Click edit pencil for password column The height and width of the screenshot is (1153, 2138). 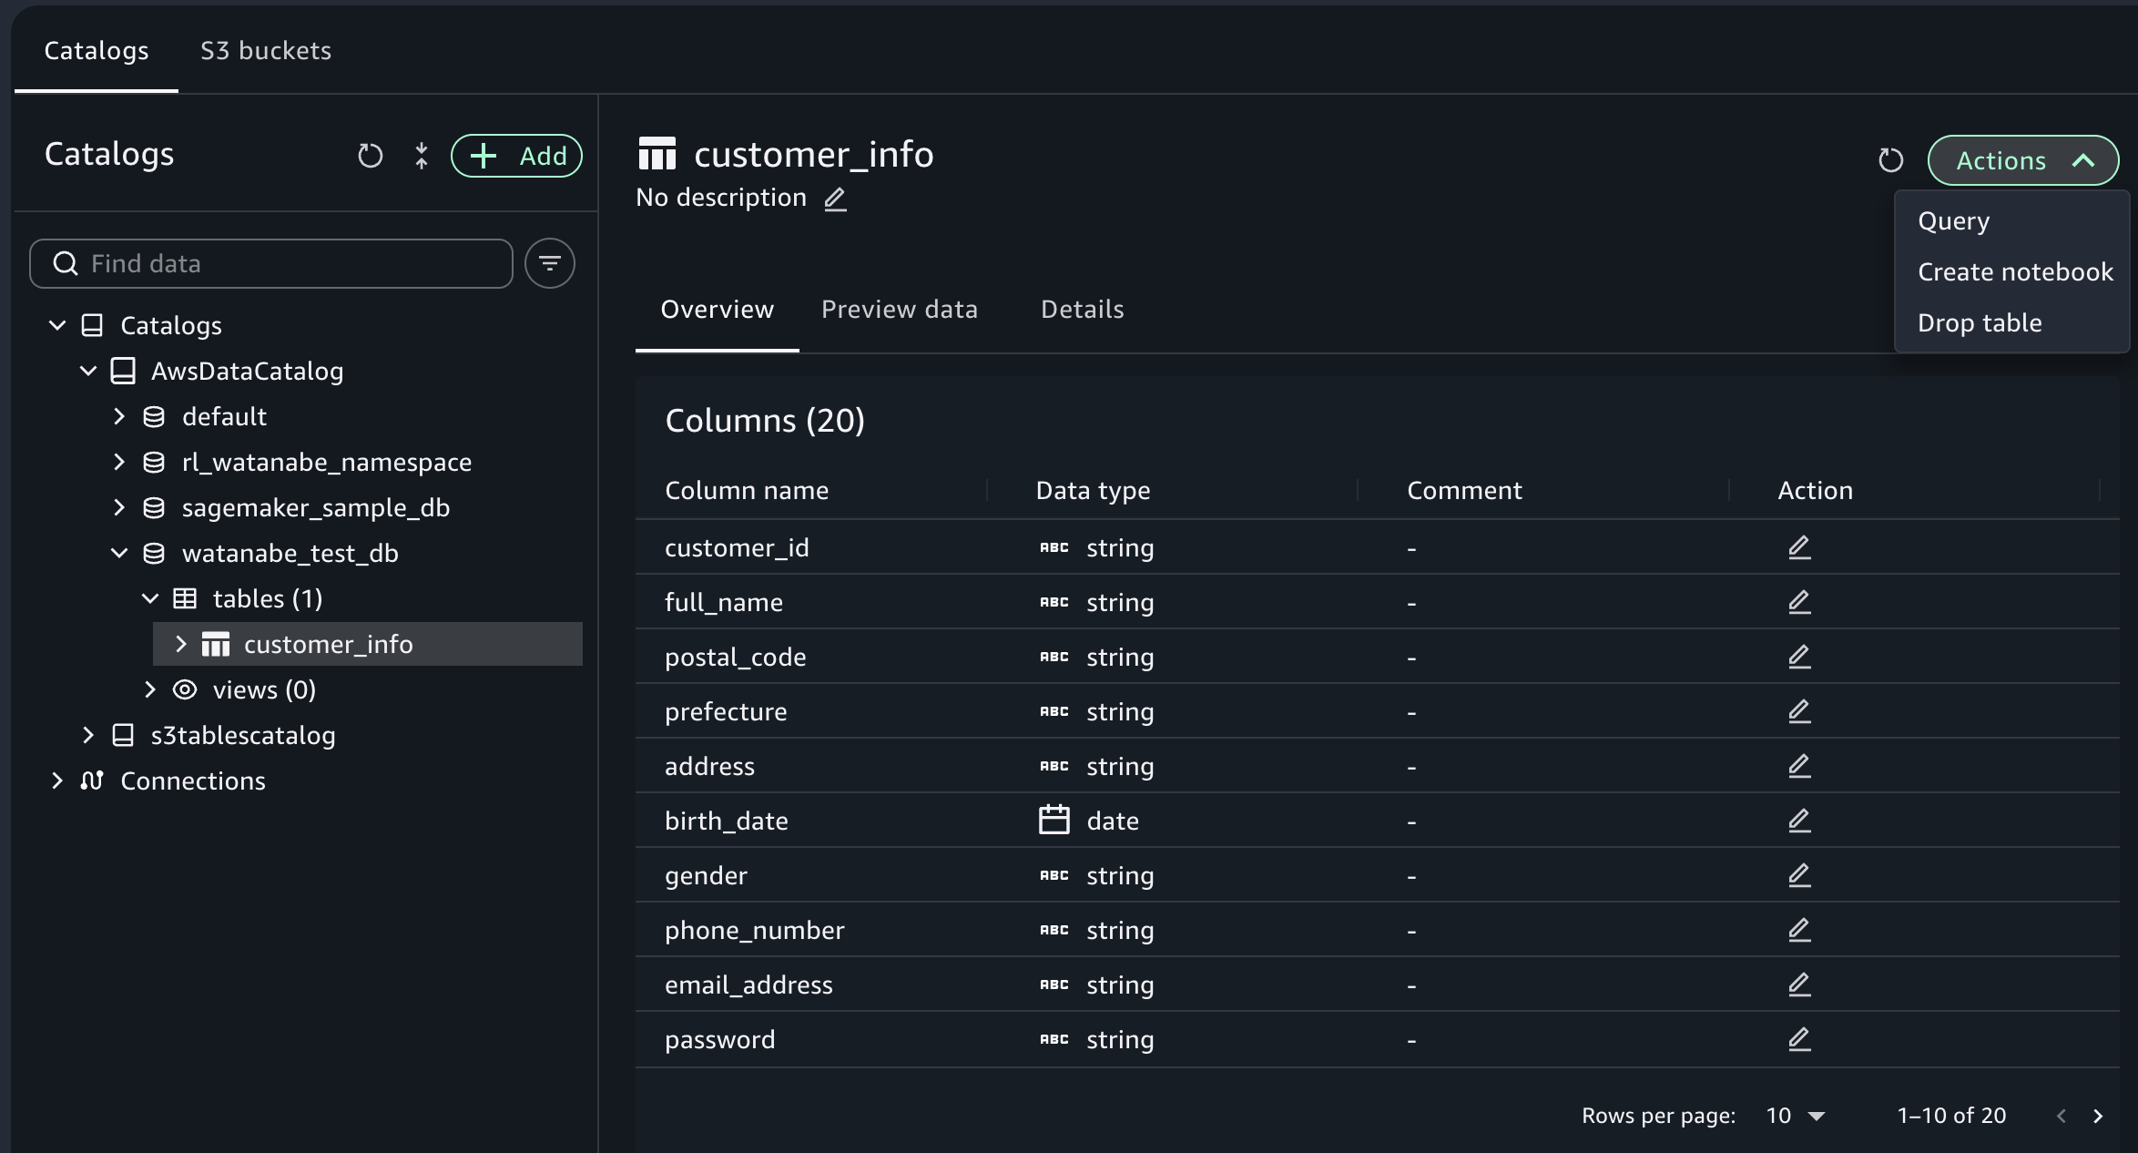1798,1039
